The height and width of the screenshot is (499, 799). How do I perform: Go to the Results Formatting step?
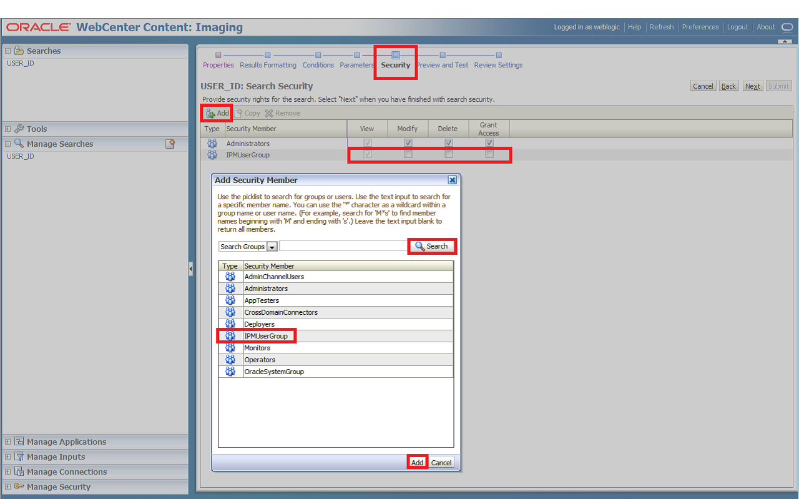pyautogui.click(x=268, y=65)
